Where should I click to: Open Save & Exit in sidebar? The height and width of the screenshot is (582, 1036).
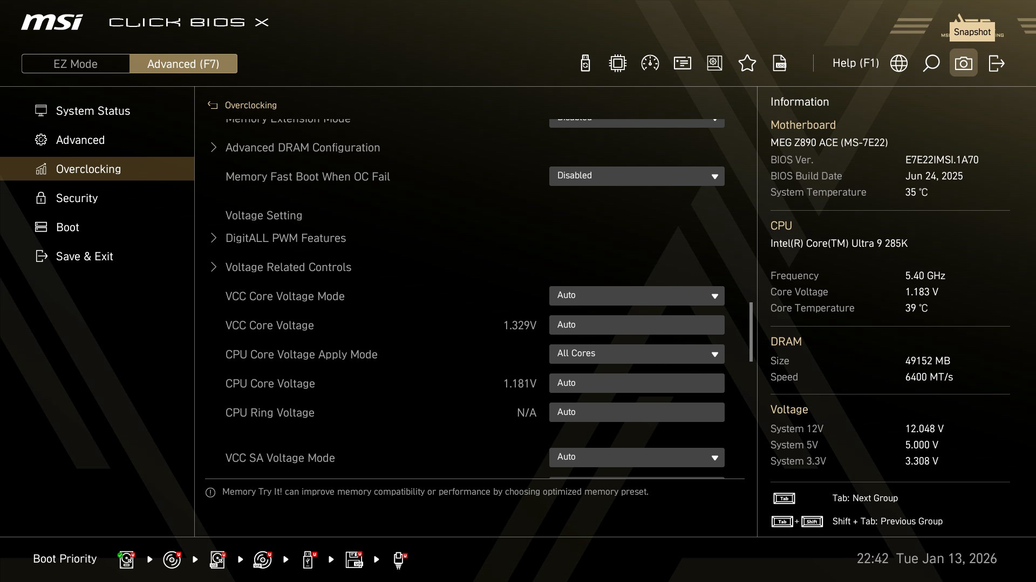point(84,257)
